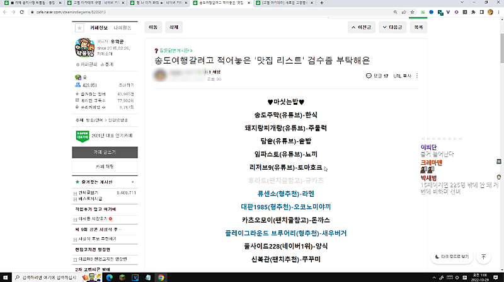The width and height of the screenshot is (504, 282).
Task: Open the 질문답변게시판 board link
Action: pos(175,50)
